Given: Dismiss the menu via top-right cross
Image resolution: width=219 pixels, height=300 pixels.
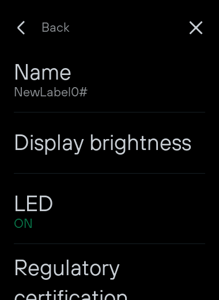Looking at the screenshot, I should coord(196,28).
